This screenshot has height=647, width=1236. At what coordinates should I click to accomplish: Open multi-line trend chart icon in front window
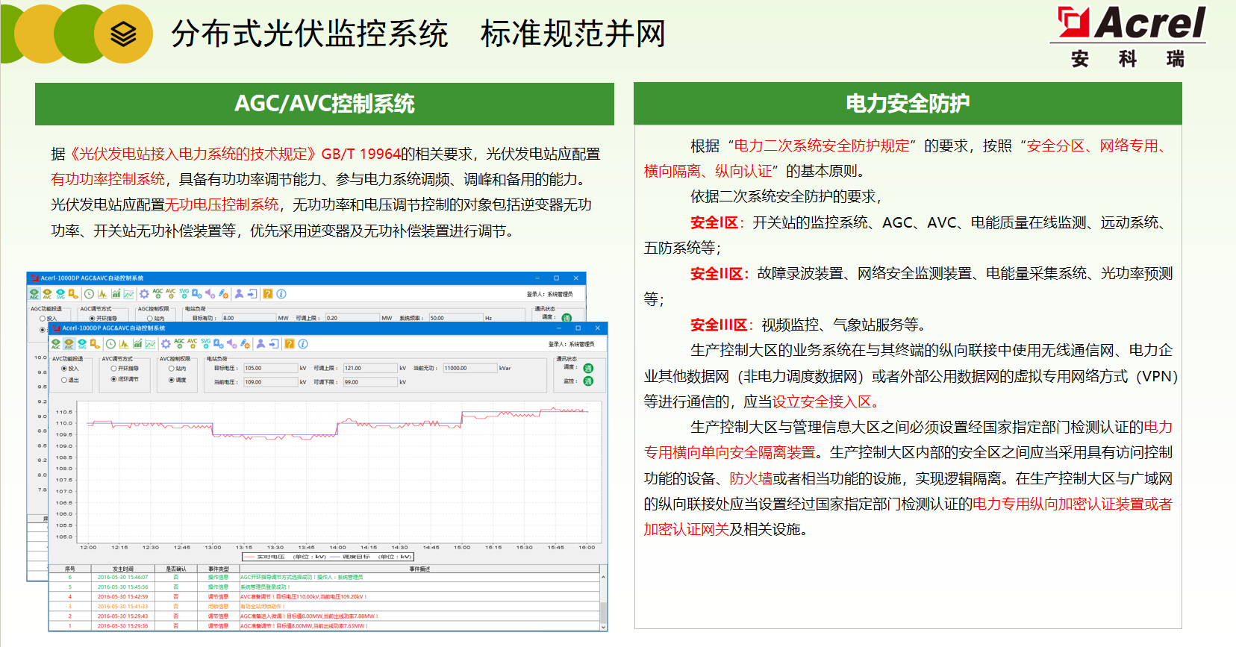point(150,344)
